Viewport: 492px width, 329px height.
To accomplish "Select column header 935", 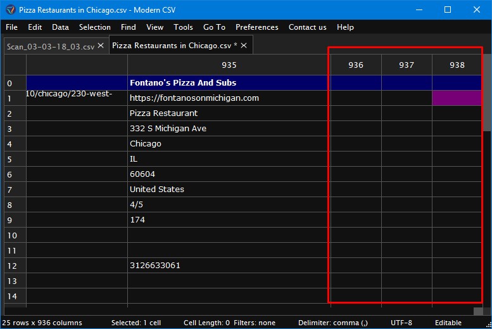I will point(229,65).
